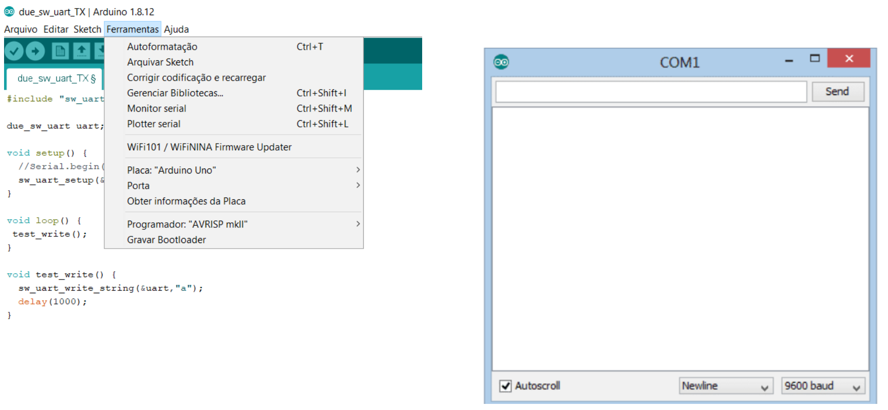Open the Newline line ending dropdown
The image size is (888, 410).
[725, 386]
